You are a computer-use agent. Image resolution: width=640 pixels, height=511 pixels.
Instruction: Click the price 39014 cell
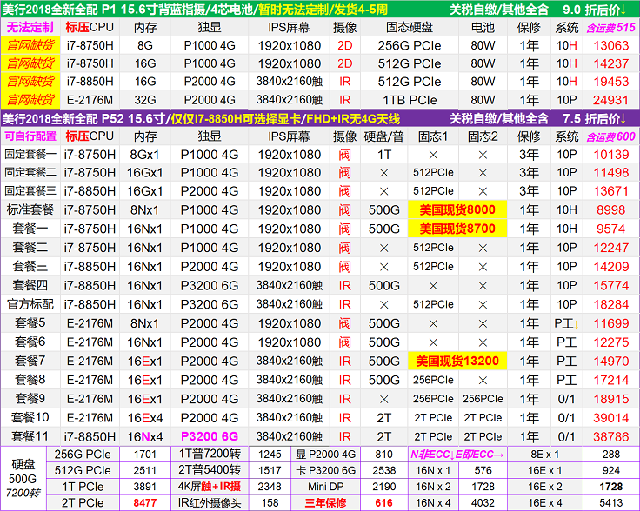click(610, 417)
